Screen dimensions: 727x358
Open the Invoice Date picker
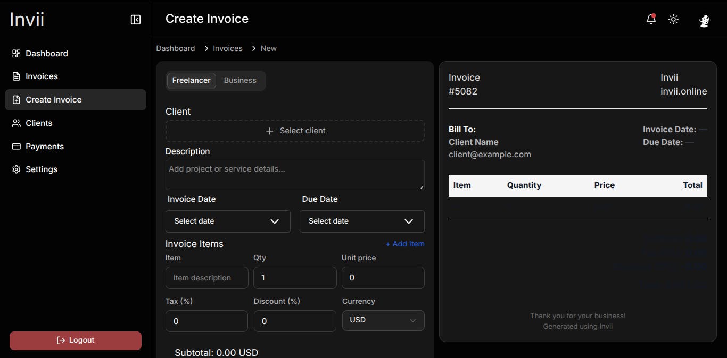click(228, 221)
